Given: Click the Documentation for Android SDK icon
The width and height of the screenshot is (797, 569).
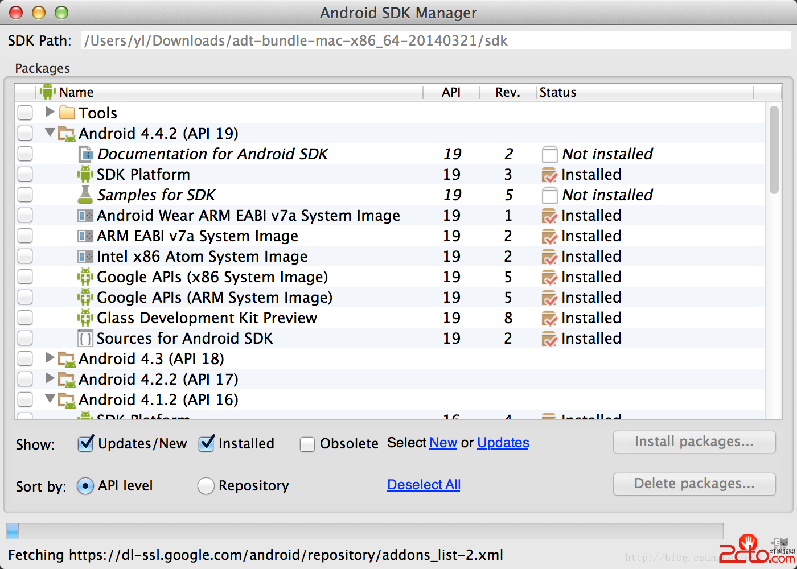Looking at the screenshot, I should click(x=85, y=154).
